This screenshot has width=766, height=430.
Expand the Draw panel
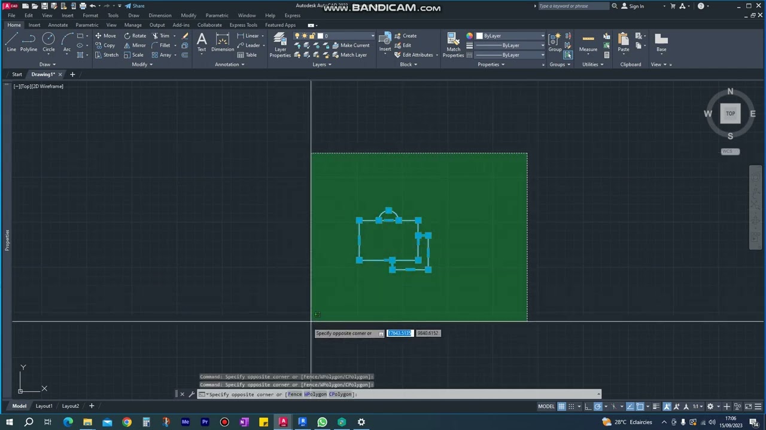pyautogui.click(x=47, y=64)
